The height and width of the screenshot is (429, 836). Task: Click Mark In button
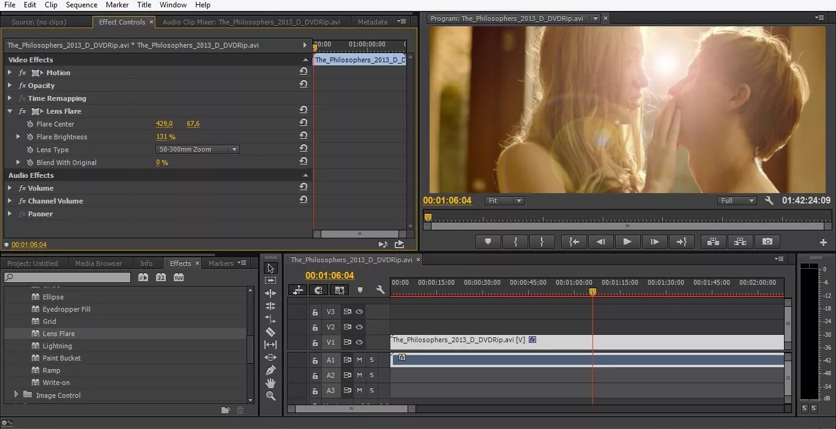[515, 242]
